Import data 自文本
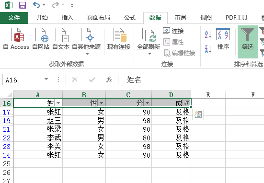This screenshot has width=264, height=183. [61, 39]
